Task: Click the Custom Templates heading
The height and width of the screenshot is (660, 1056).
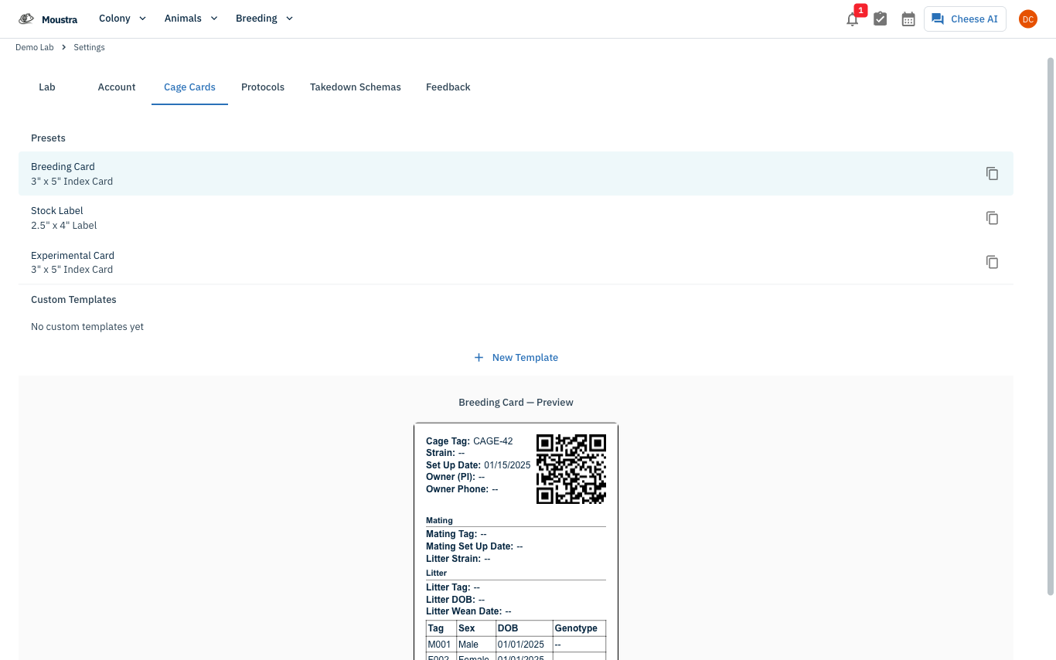Action: (x=73, y=300)
